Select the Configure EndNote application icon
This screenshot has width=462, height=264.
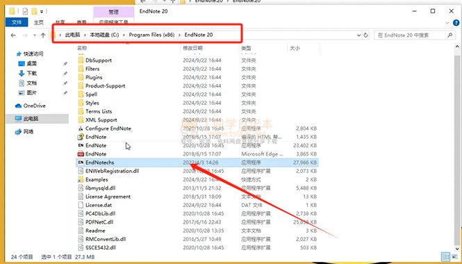coord(81,129)
